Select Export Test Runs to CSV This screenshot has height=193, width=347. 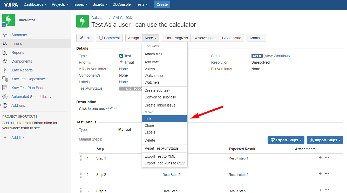[165, 163]
